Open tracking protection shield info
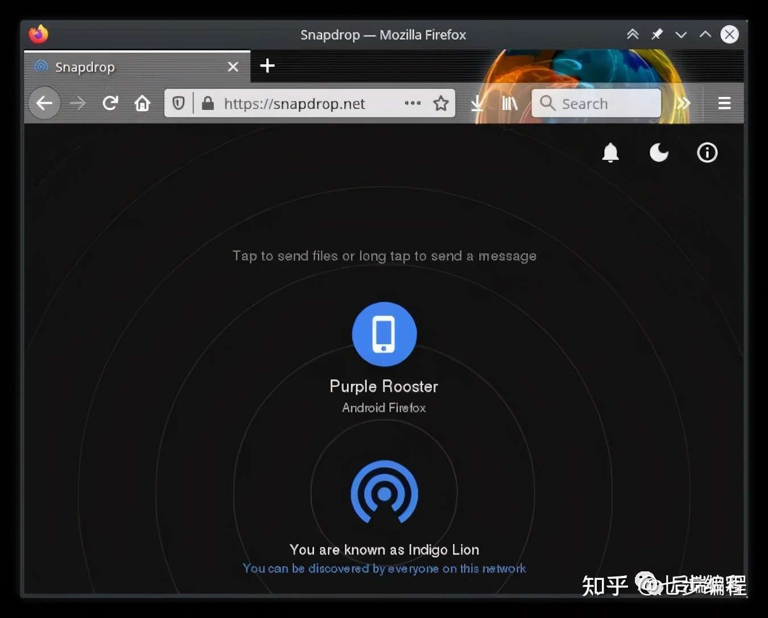This screenshot has width=768, height=618. tap(179, 103)
